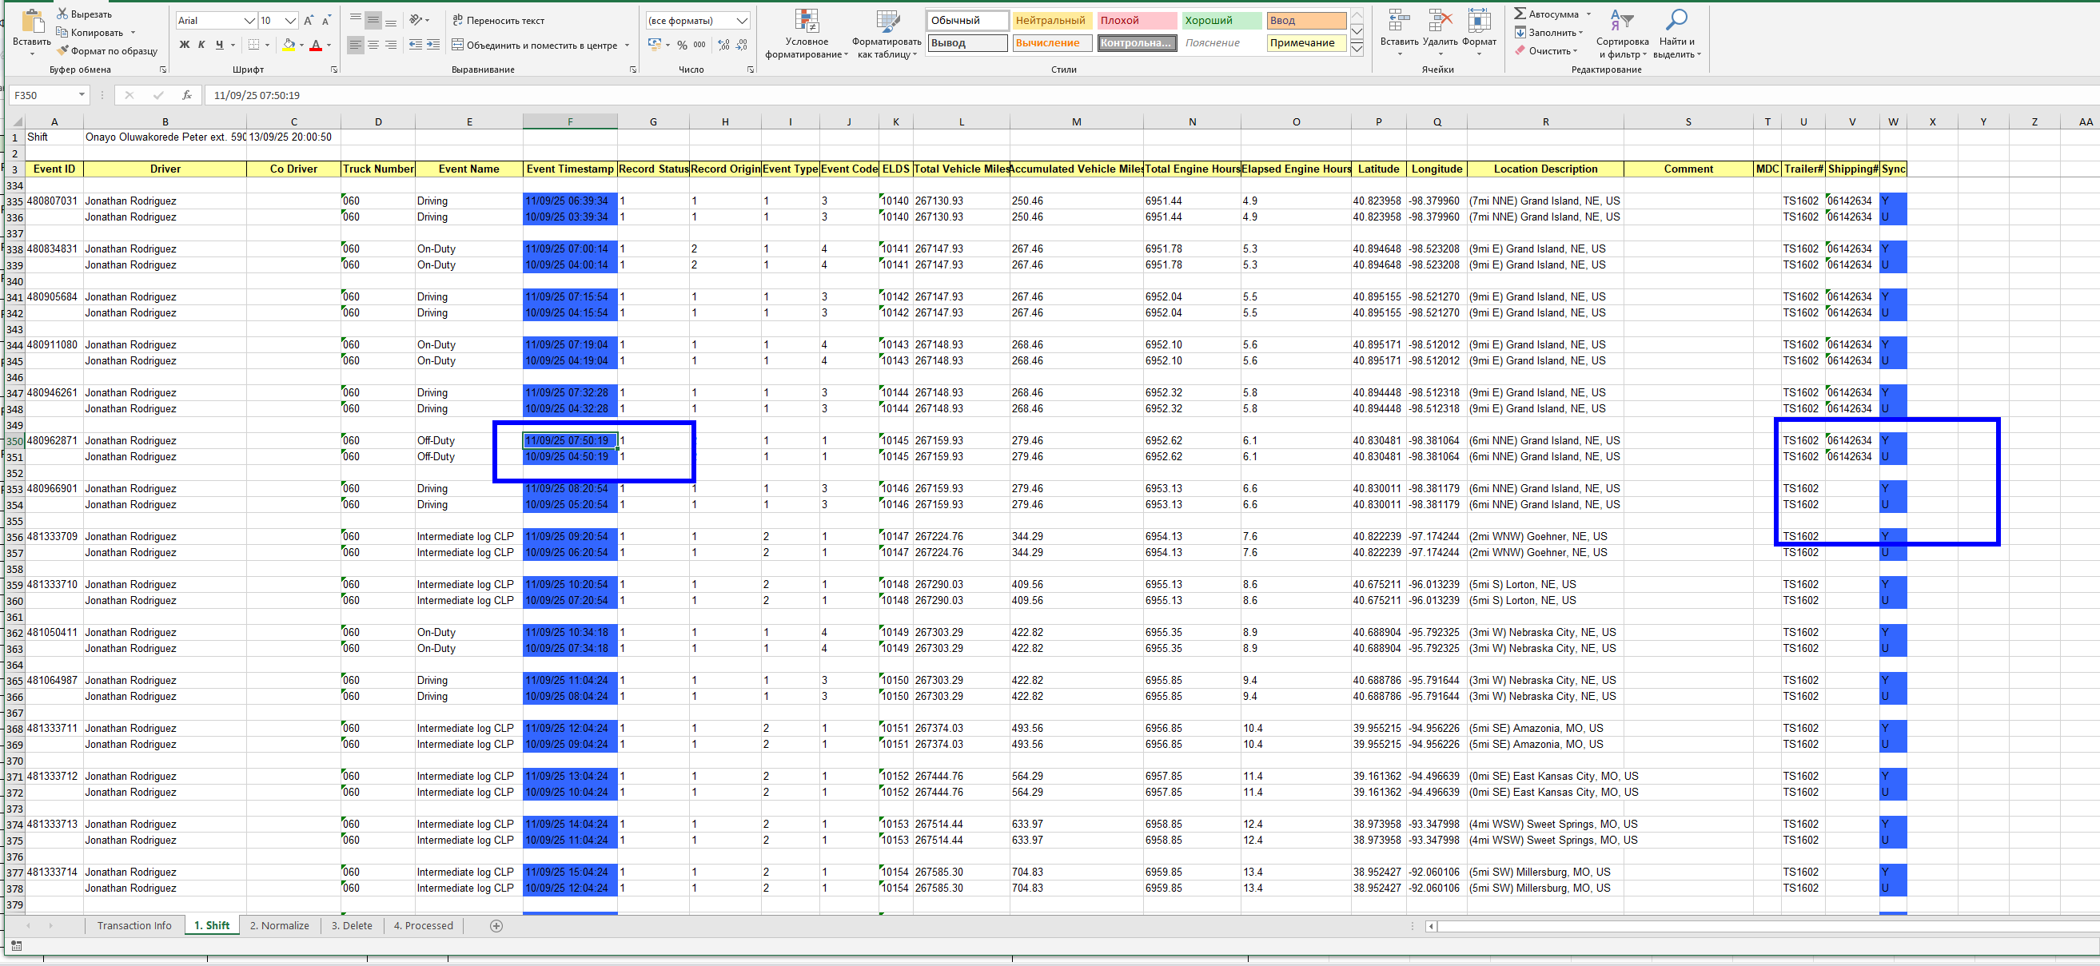2100x966 pixels.
Task: Click the insert function fx icon
Action: (187, 95)
